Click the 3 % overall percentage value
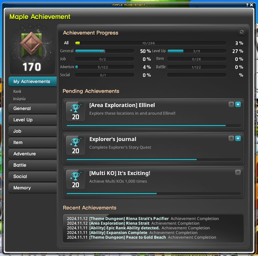This screenshot has height=256, width=258. (239, 43)
